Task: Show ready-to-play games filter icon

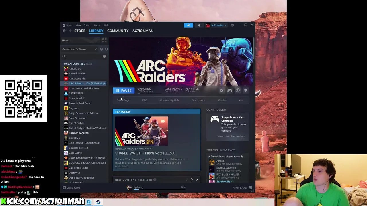Action: [106, 49]
